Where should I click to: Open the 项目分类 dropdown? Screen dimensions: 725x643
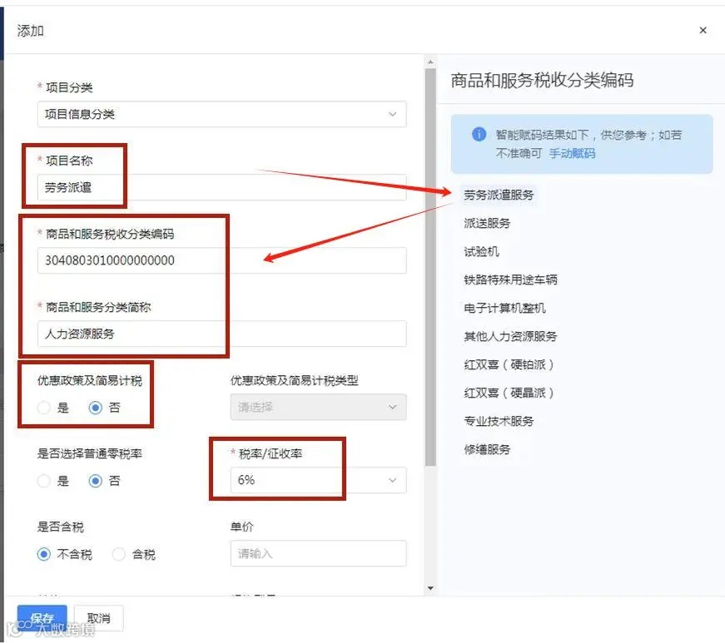[x=222, y=114]
